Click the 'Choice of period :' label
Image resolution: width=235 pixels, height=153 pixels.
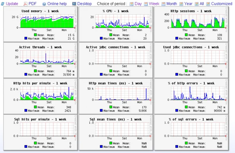pos(112,4)
